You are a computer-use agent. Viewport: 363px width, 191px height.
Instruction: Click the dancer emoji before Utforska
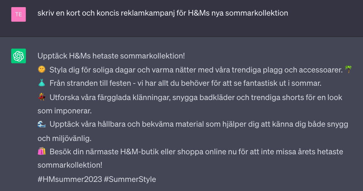coord(41,97)
